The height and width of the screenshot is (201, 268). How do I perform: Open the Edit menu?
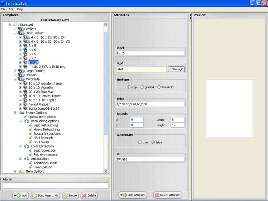click(x=11, y=9)
